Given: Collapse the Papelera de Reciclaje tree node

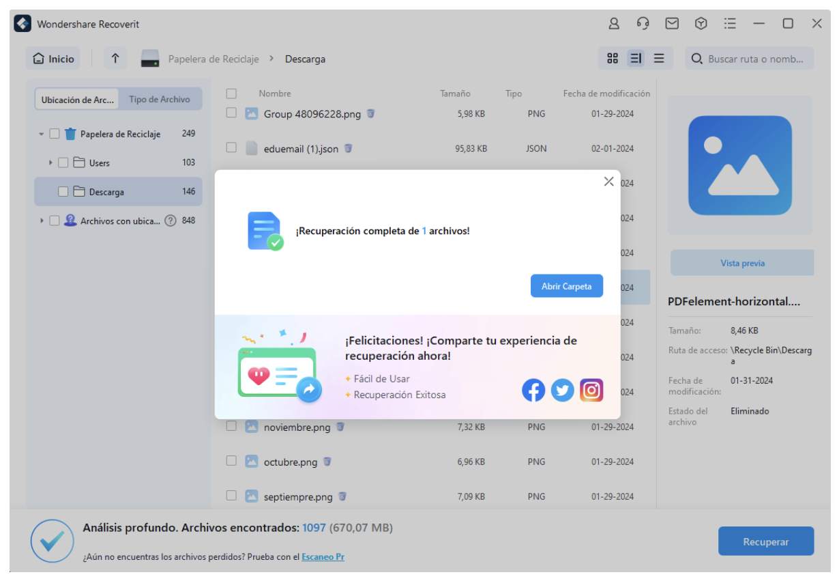Looking at the screenshot, I should (42, 135).
